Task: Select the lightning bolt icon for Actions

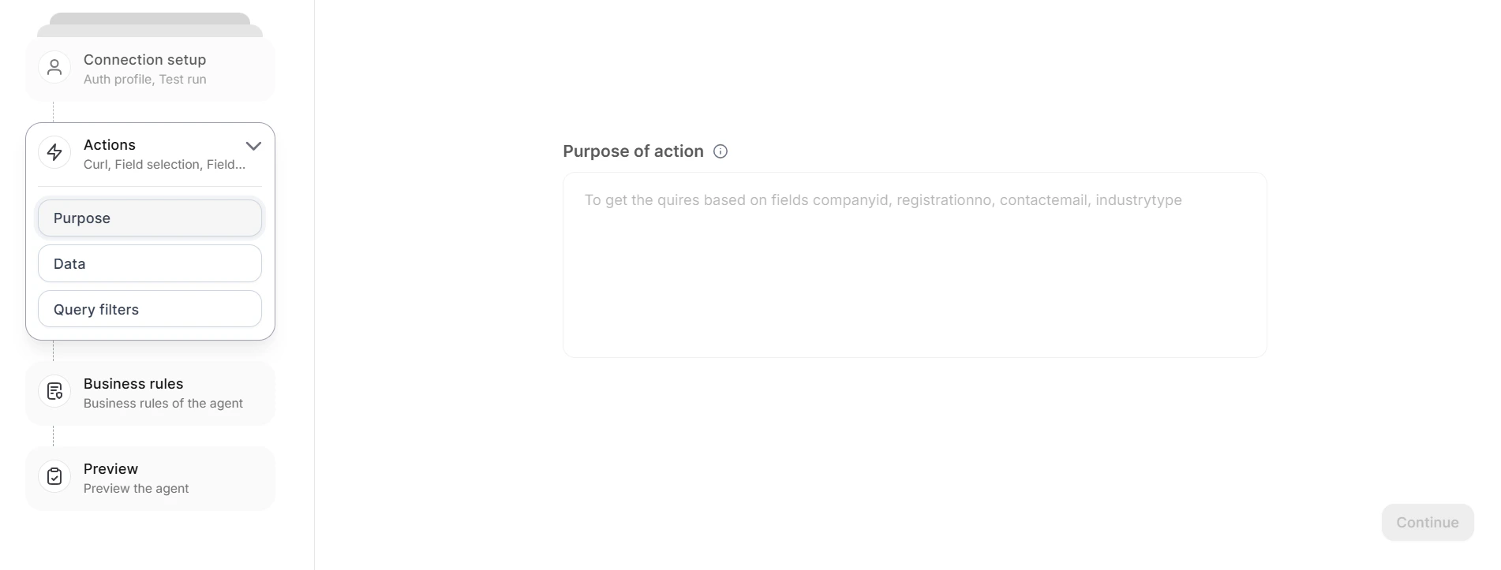Action: tap(54, 152)
